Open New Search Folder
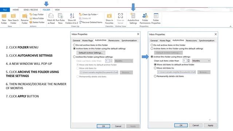Image resolution: width=233 pixels, height=131 pixels. (x=13, y=19)
